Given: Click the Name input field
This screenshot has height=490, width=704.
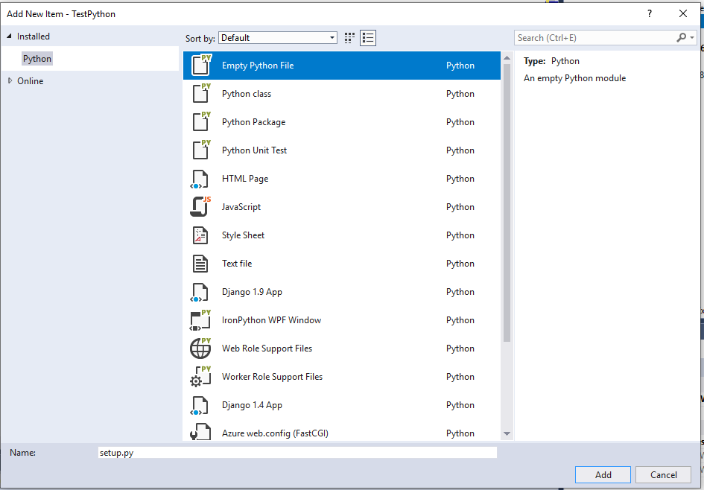Looking at the screenshot, I should [297, 453].
